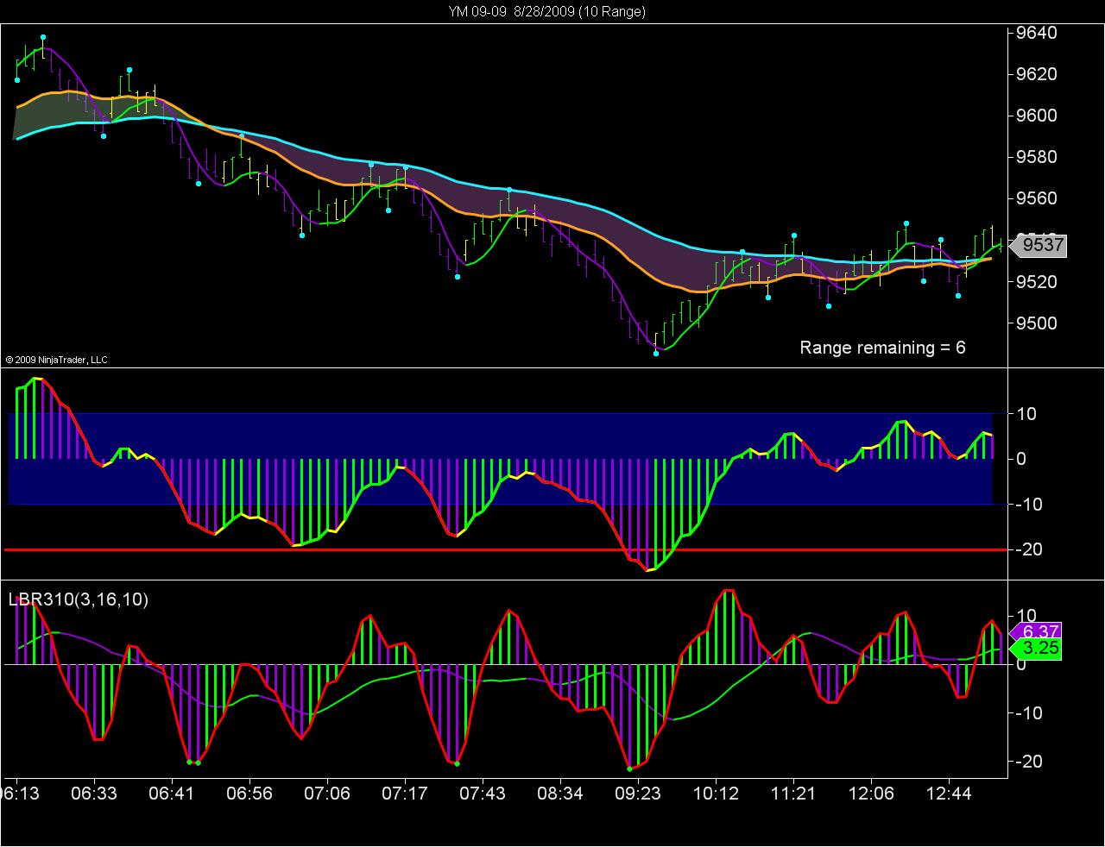Click the © 2009 NinjaTrader, LLC notice

[x=56, y=360]
